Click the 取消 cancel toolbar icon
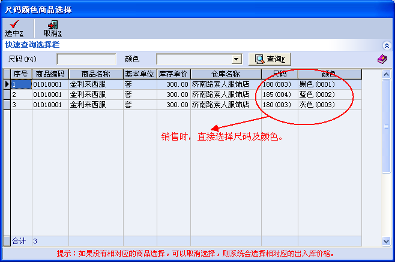Screen dimensions: 395x262 pos(52,25)
